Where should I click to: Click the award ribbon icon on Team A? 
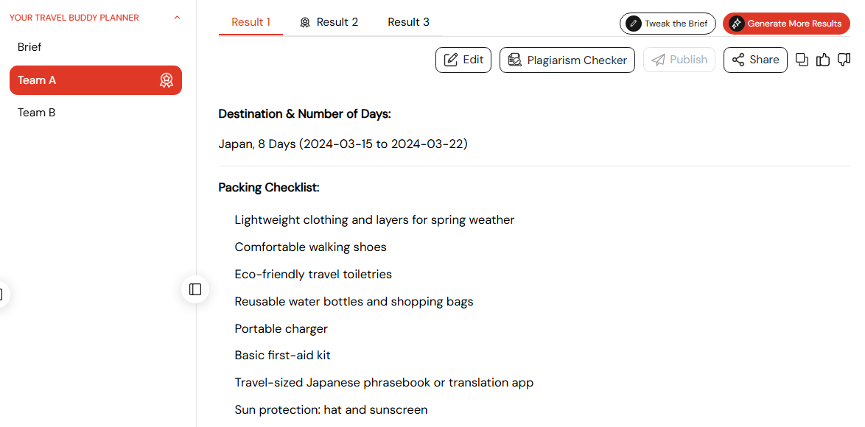pos(167,80)
